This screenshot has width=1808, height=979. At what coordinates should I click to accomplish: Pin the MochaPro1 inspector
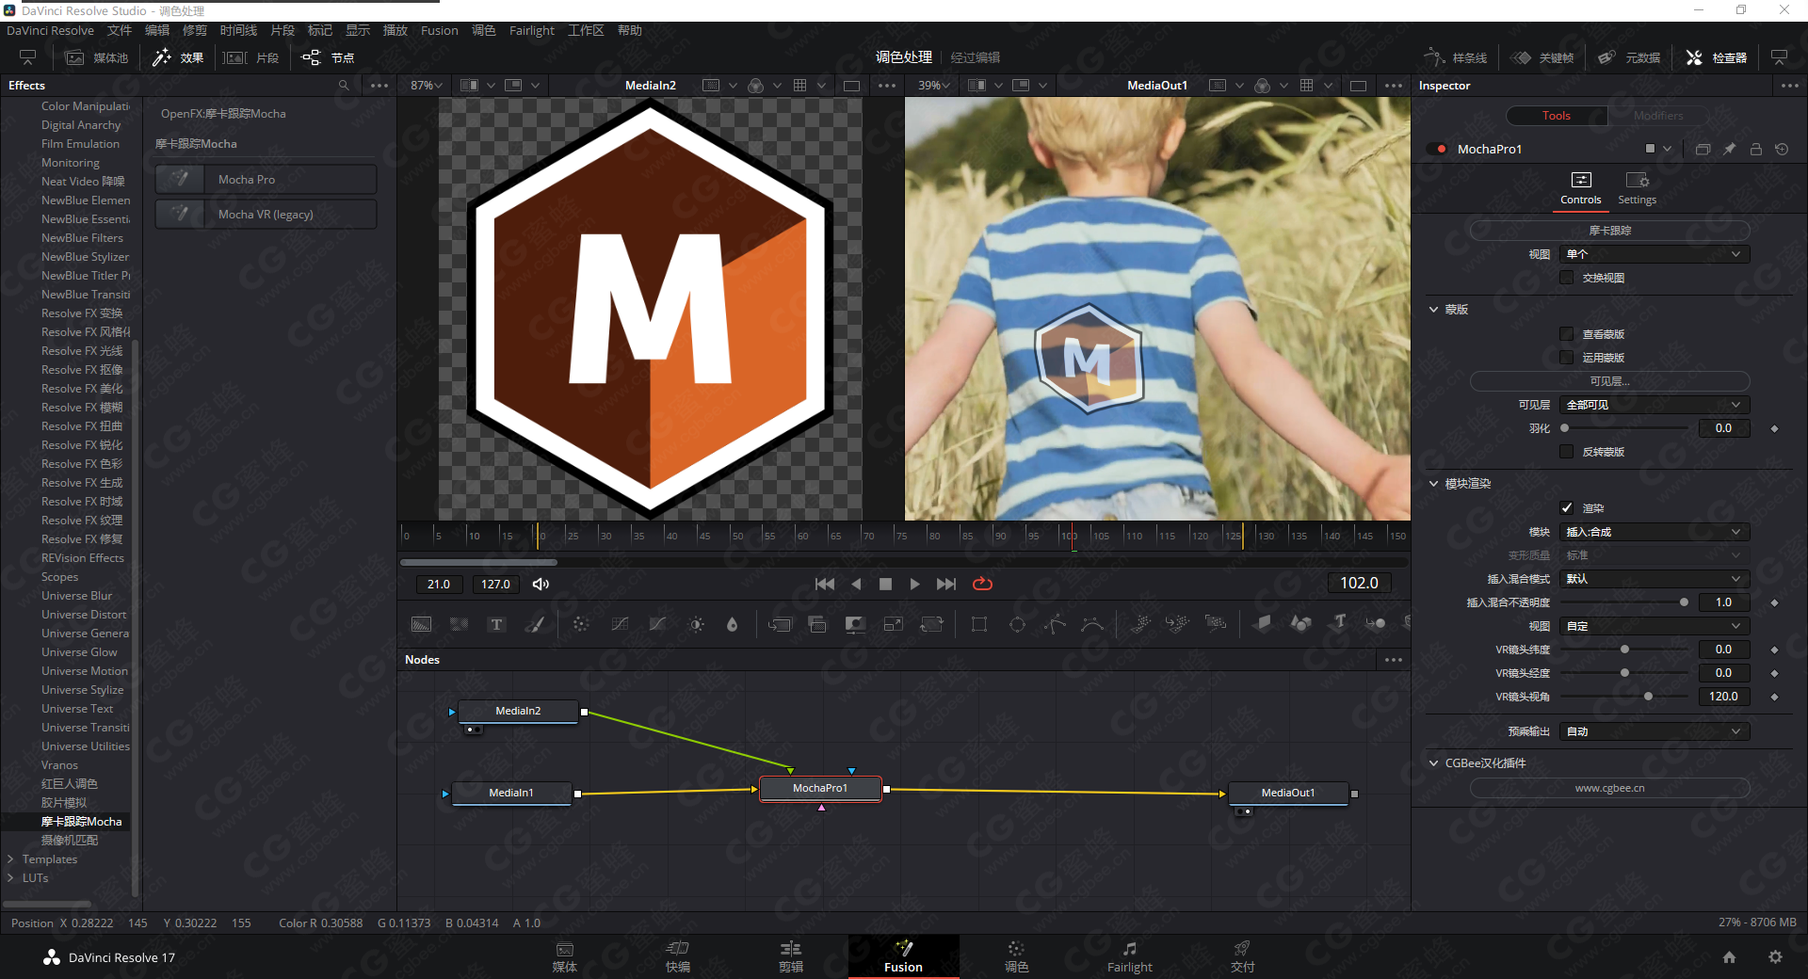1729,149
